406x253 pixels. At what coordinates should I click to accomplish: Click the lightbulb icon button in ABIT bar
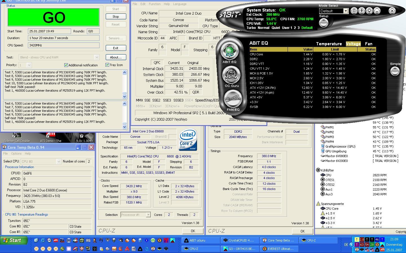[x=369, y=11]
